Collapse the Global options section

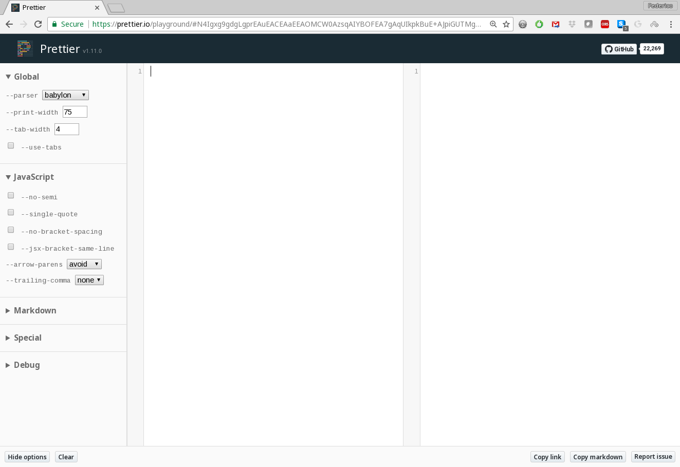[x=22, y=77]
